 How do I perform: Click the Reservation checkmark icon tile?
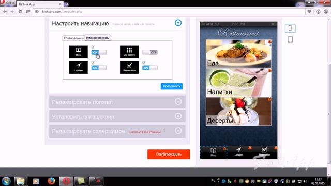coord(129,68)
